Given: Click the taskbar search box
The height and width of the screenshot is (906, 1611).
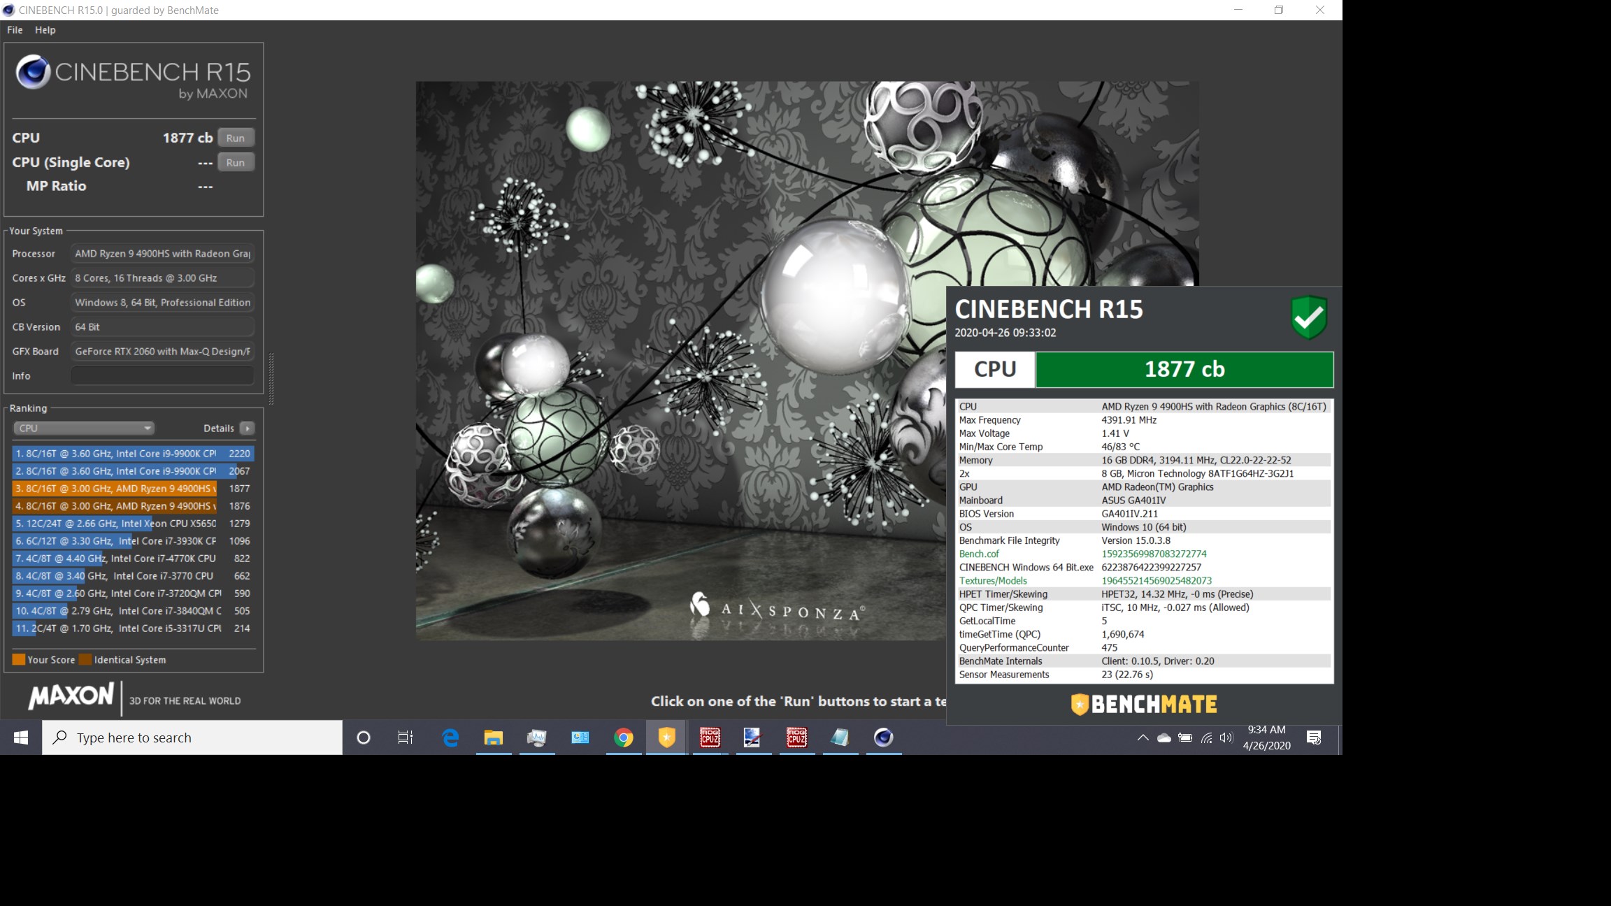Looking at the screenshot, I should pos(192,738).
